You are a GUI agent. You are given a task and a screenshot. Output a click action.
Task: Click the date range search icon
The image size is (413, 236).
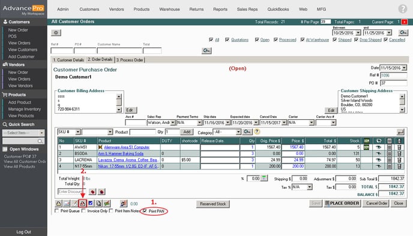click(403, 32)
